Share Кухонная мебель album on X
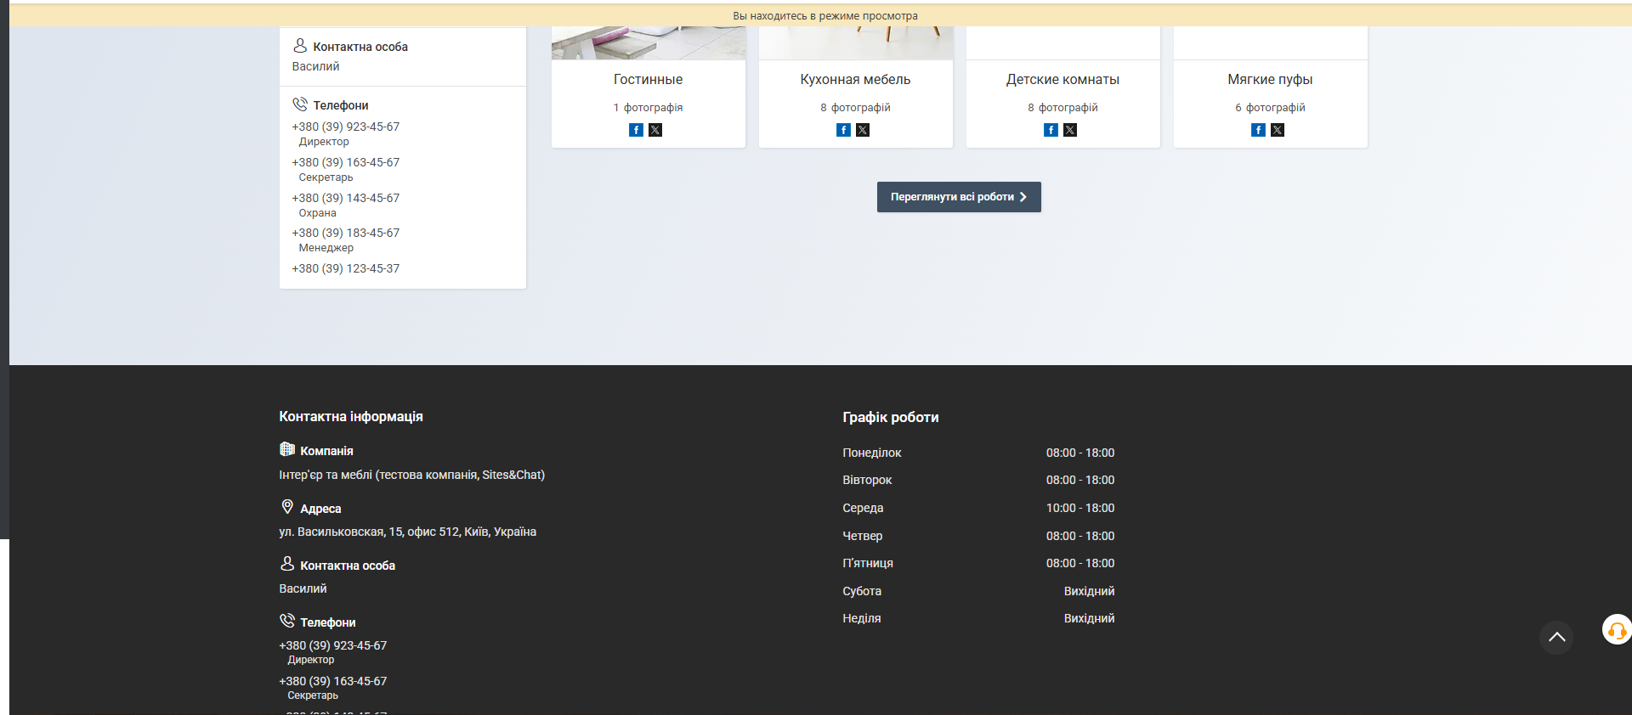Screen dimensions: 1632x715 tap(863, 130)
